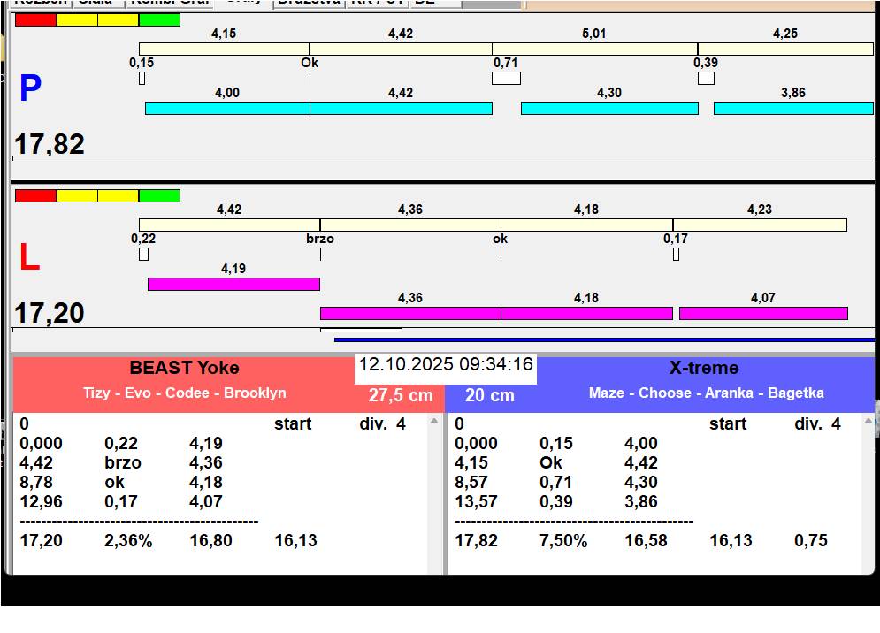Open the Kombi Graf tab
880x633 pixels.
(170, 3)
